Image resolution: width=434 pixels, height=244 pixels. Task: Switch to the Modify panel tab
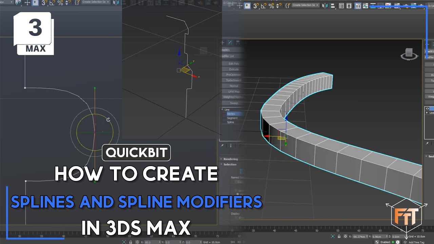tap(230, 43)
